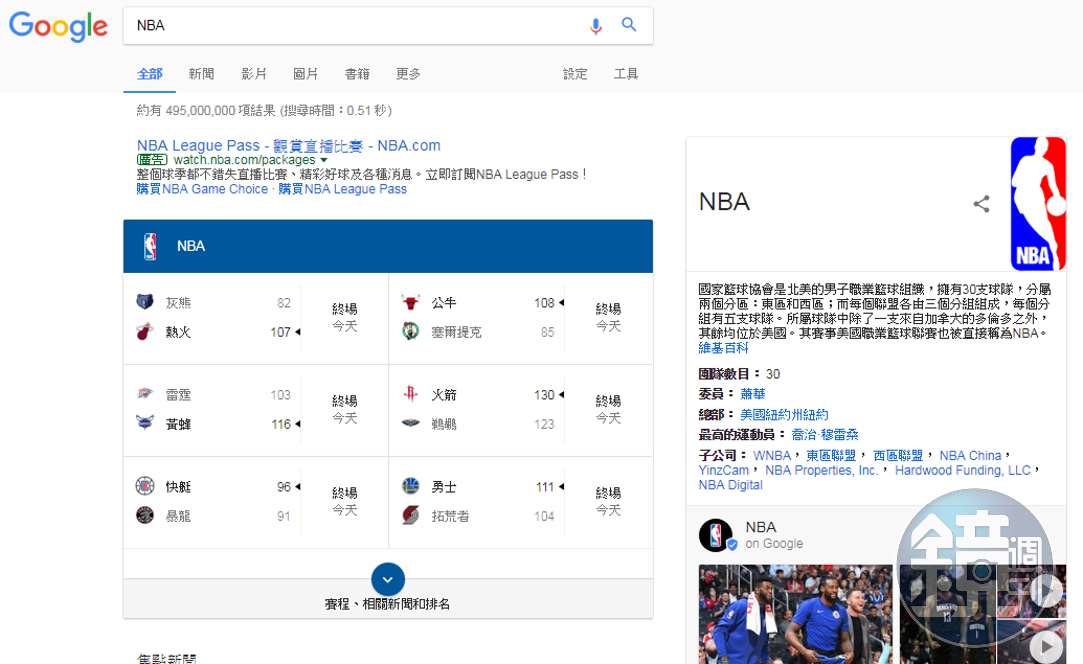Expand scores with the round chevron button
1083x664 pixels.
(x=388, y=579)
